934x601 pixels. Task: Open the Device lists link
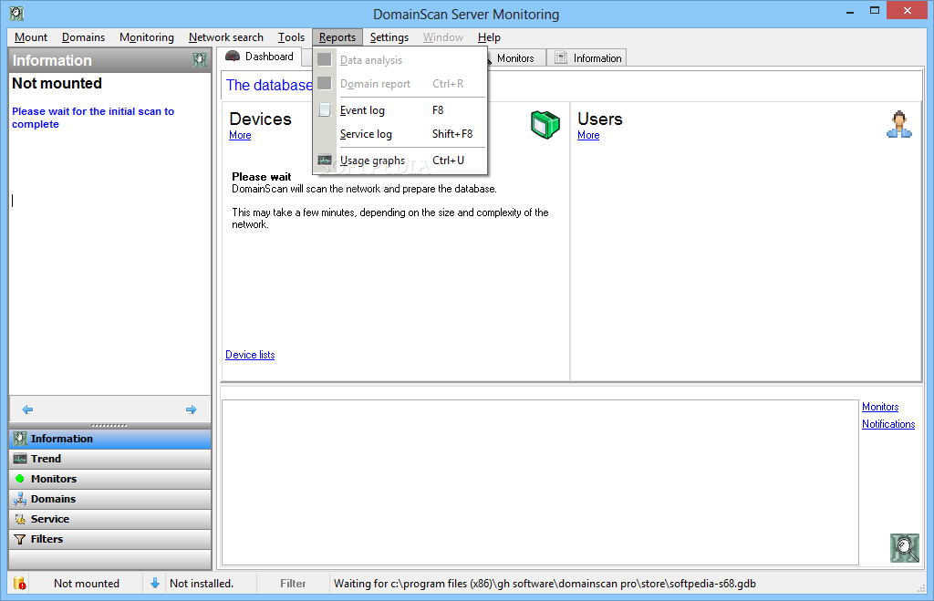pos(250,355)
